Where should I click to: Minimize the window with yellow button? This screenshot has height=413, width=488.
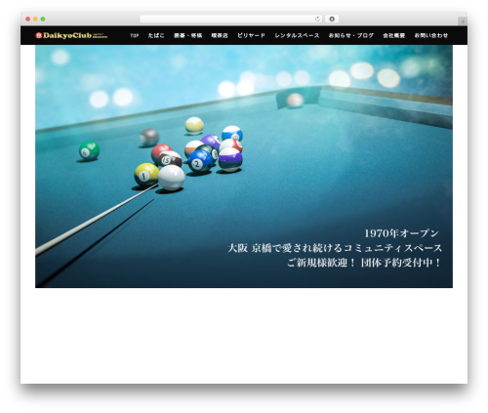pos(35,20)
